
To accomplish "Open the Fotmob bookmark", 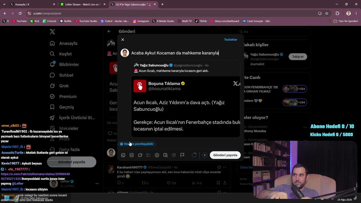I will coord(49,21).
